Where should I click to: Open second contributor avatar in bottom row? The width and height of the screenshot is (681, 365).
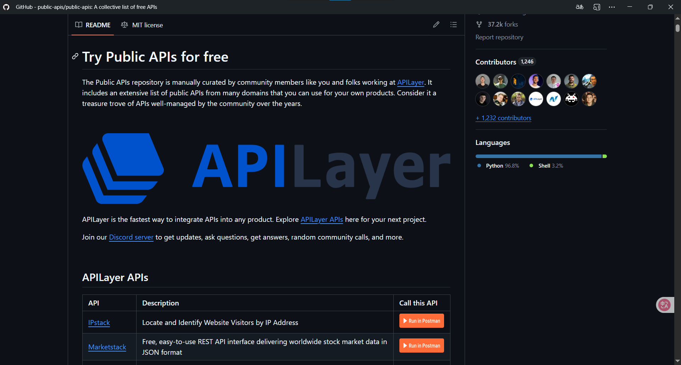(x=500, y=99)
